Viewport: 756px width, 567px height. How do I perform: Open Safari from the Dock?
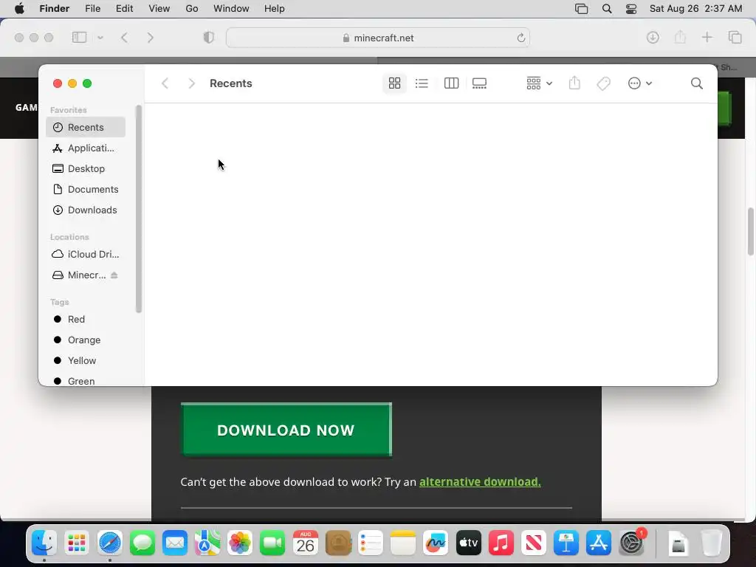(x=109, y=543)
